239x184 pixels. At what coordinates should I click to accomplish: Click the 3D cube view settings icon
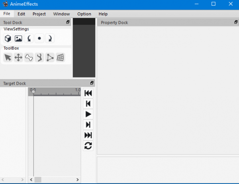(x=8, y=38)
